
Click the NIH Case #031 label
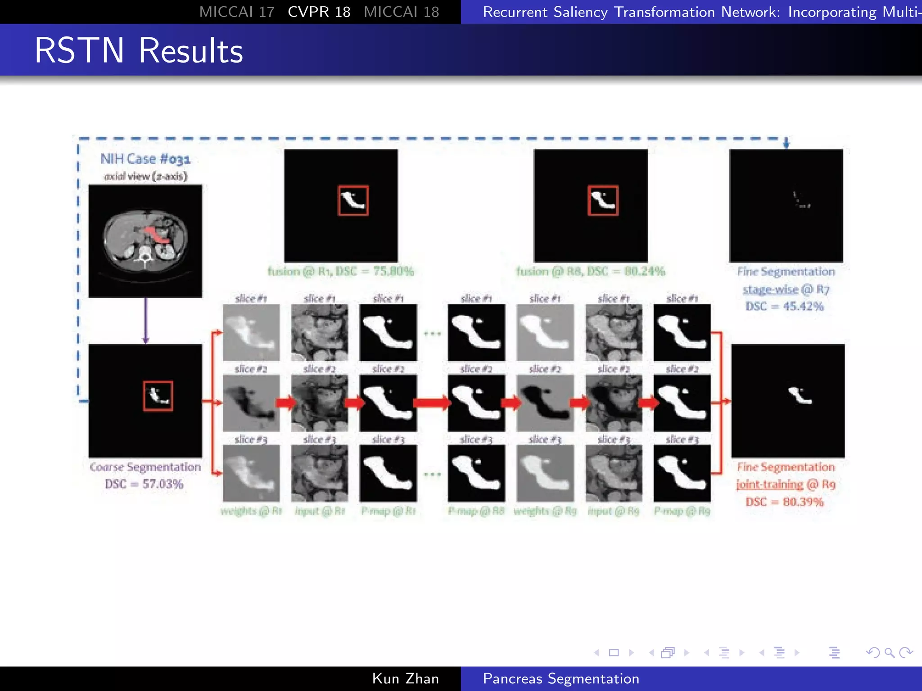145,158
